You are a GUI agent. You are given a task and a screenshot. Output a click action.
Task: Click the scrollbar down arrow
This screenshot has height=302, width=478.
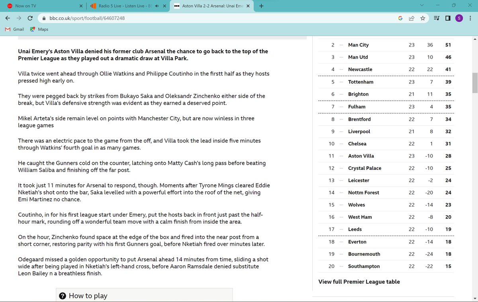[x=475, y=299]
